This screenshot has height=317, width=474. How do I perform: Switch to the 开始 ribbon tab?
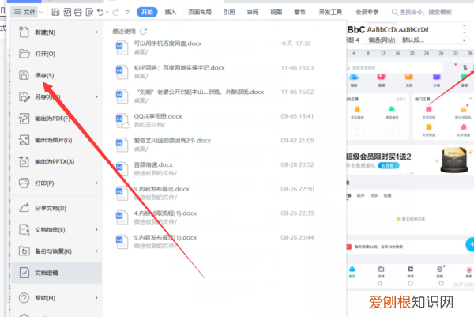[147, 12]
